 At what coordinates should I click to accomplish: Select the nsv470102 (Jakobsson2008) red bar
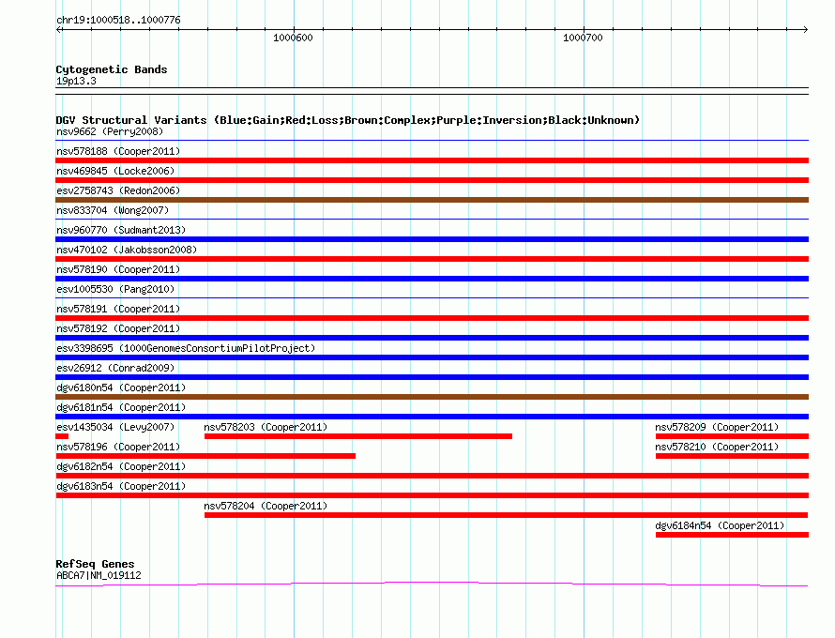point(432,259)
